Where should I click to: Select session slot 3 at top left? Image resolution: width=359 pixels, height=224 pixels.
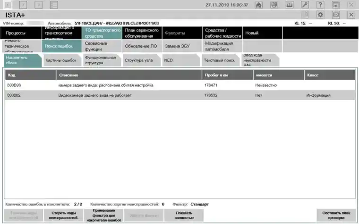[x=38, y=5]
